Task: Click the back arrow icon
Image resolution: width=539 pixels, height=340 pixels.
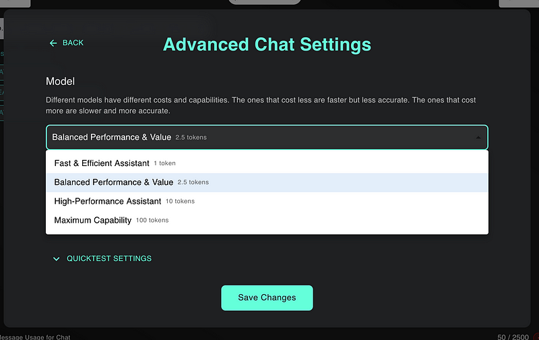Action: click(53, 43)
